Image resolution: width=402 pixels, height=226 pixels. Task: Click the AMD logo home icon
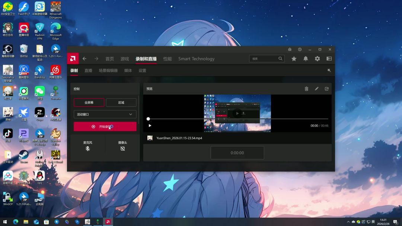[x=73, y=59]
